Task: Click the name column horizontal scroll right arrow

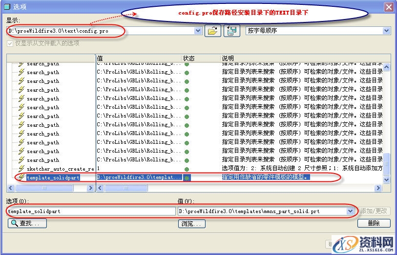Action: coord(90,188)
